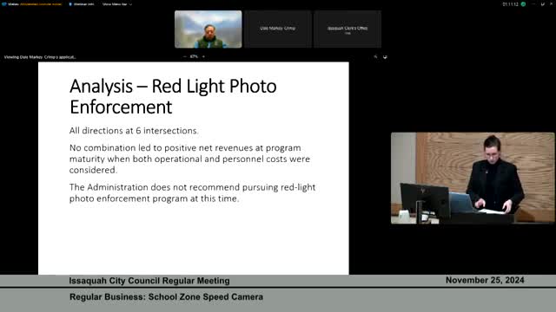This screenshot has height=312, width=556.
Task: Expand the Show Menu bar chevron
Action: click(x=131, y=4)
